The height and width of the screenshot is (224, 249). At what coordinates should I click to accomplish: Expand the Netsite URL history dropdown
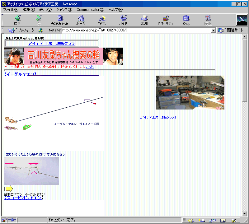click(214, 30)
